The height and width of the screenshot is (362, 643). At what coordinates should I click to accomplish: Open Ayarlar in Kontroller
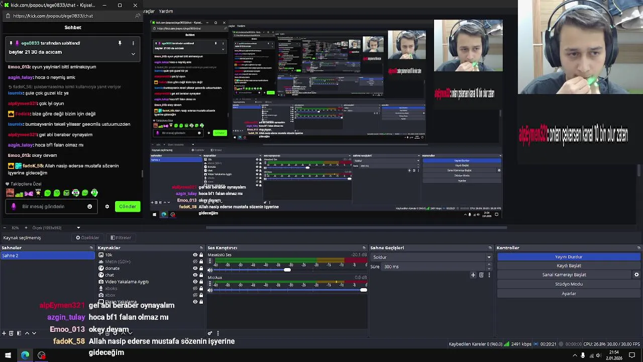(x=569, y=294)
